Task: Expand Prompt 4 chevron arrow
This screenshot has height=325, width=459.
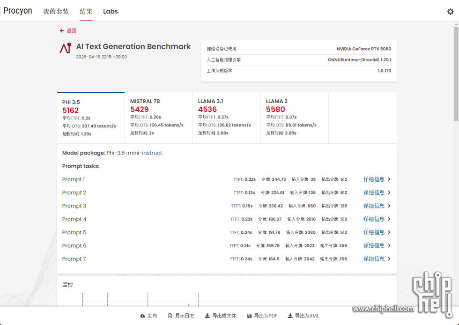Action: click(x=389, y=219)
